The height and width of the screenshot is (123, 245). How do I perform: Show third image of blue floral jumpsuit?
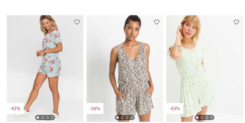coord(47,118)
